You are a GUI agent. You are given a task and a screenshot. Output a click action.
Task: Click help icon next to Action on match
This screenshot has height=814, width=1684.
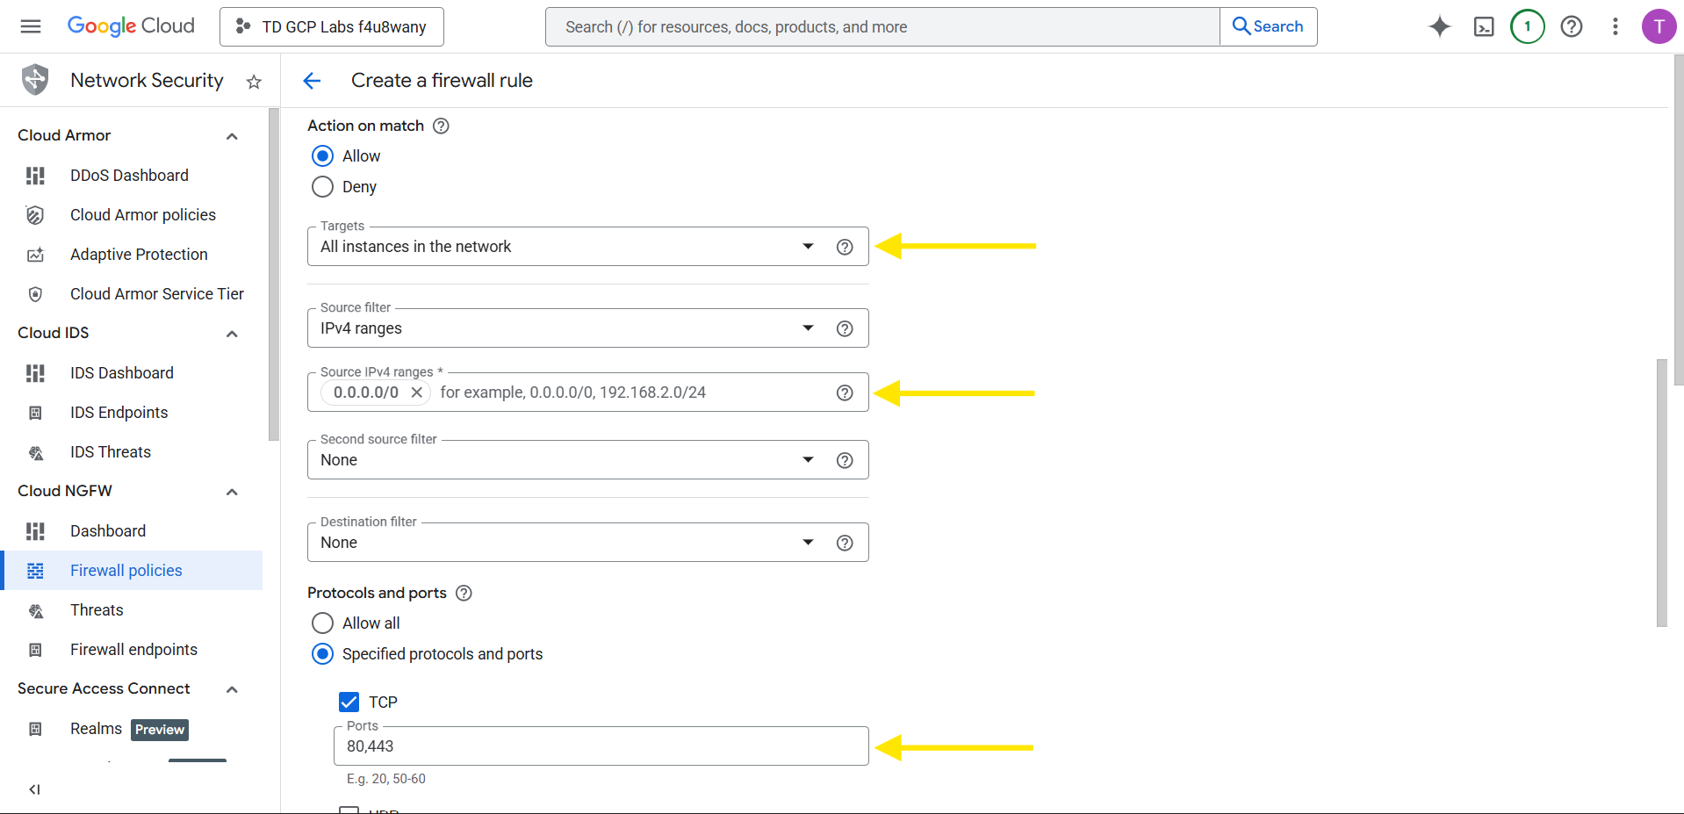[x=442, y=126]
